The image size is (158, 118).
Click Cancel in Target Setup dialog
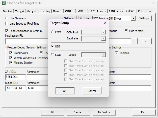(92, 91)
